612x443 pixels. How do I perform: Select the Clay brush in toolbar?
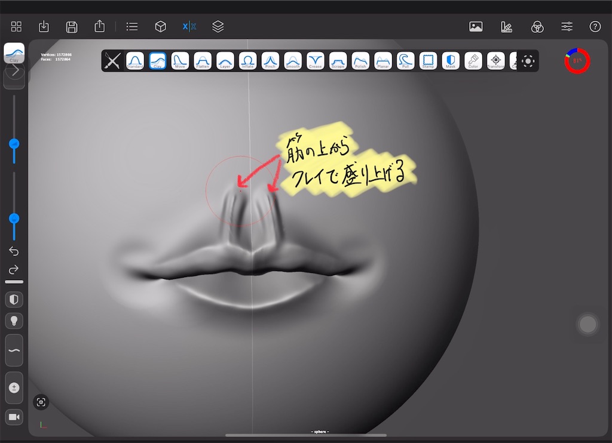(158, 61)
